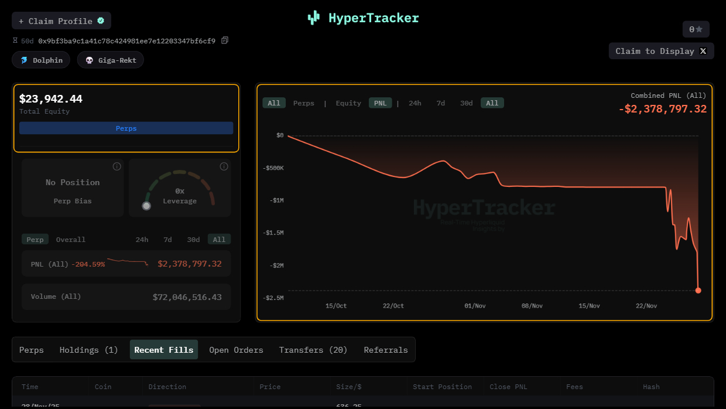Toggle chart to Equity view
This screenshot has height=409, width=726.
click(x=348, y=103)
